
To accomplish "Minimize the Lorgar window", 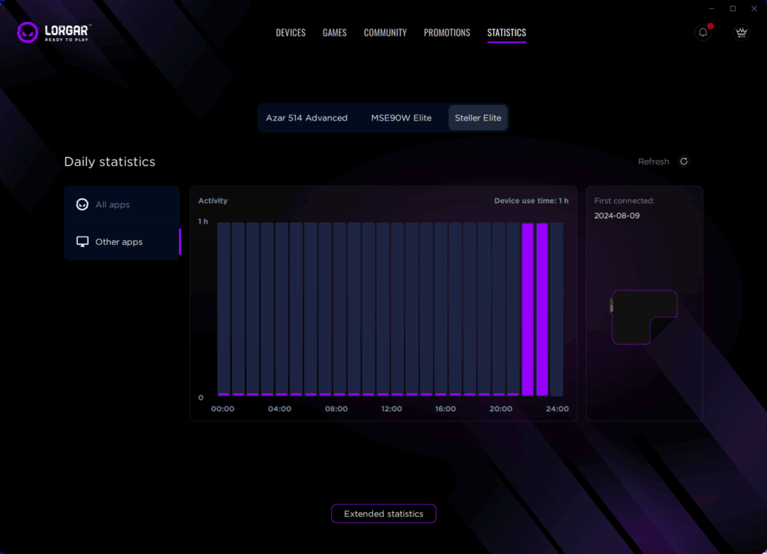I will (711, 8).
